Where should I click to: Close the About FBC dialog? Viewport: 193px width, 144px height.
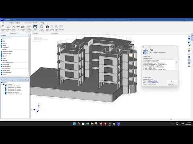177,47
